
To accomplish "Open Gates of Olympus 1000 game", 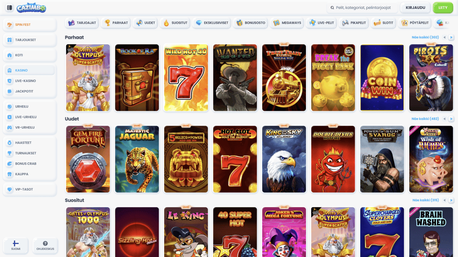I will (88, 232).
